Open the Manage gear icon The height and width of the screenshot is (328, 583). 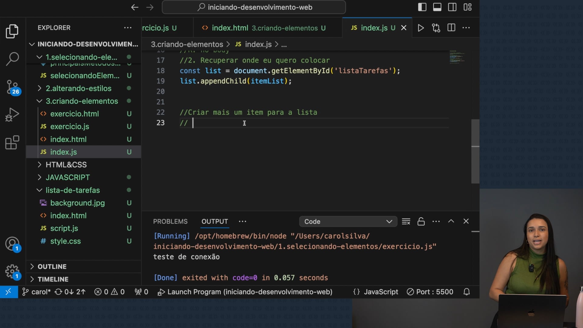point(12,271)
